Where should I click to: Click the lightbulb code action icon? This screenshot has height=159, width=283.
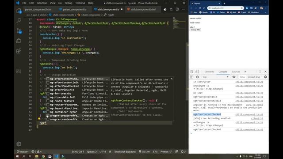click(39, 119)
